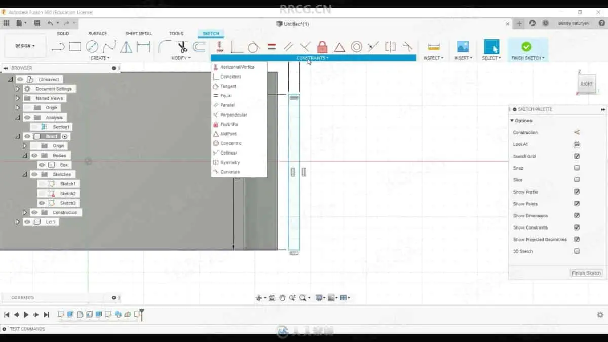Viewport: 608px width, 342px height.
Task: Toggle visibility of Sketch3
Action: [42, 203]
